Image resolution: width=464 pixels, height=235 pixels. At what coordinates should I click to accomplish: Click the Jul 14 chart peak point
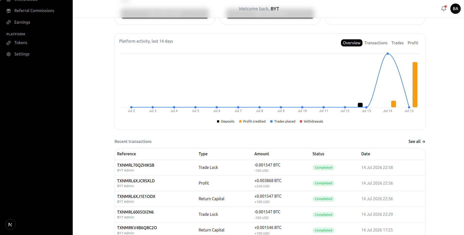point(388,54)
